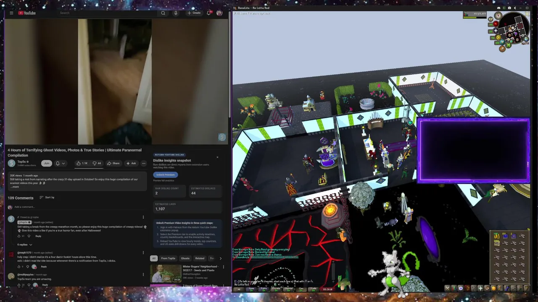Click the Ask button

[x=132, y=163]
